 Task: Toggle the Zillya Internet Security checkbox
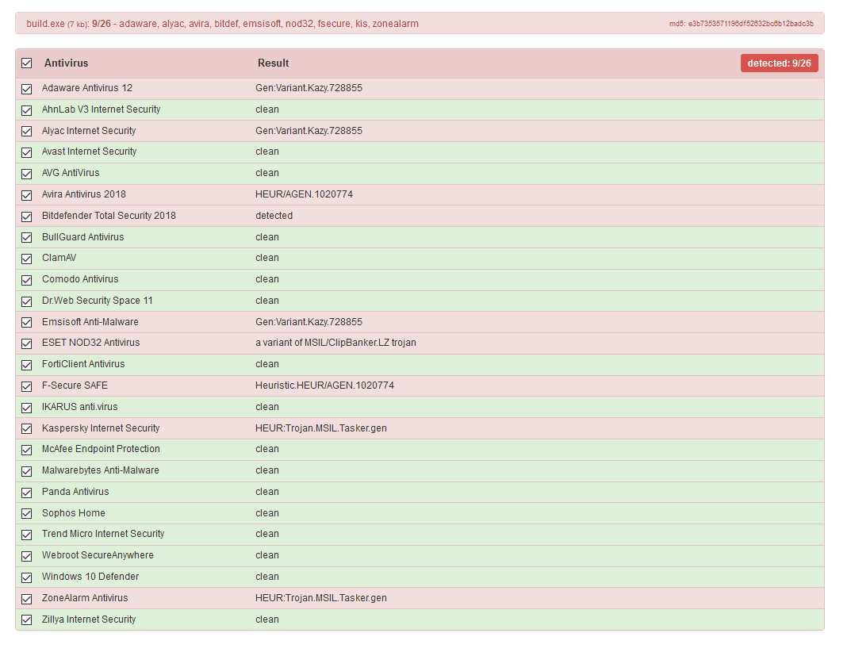pos(27,620)
